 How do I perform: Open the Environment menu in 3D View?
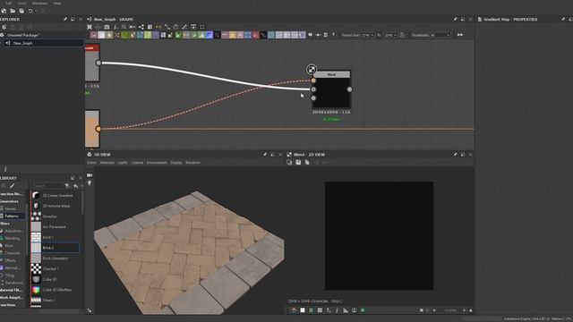(x=157, y=163)
